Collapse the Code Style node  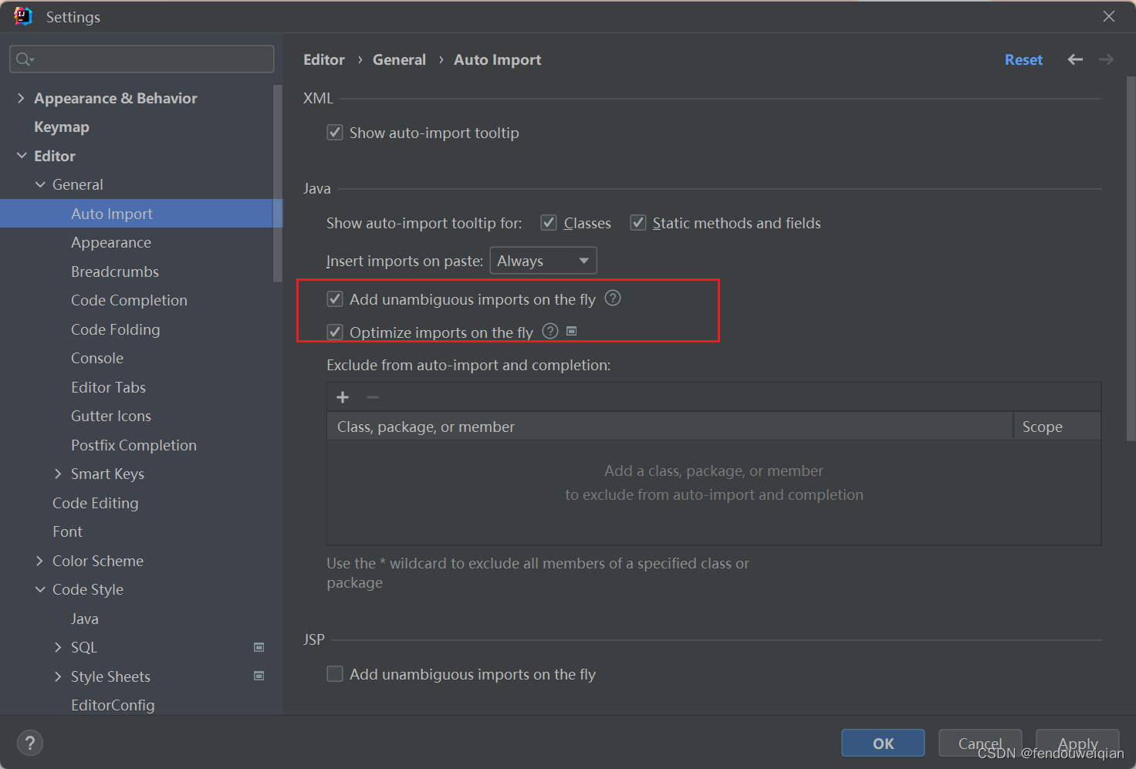click(40, 589)
